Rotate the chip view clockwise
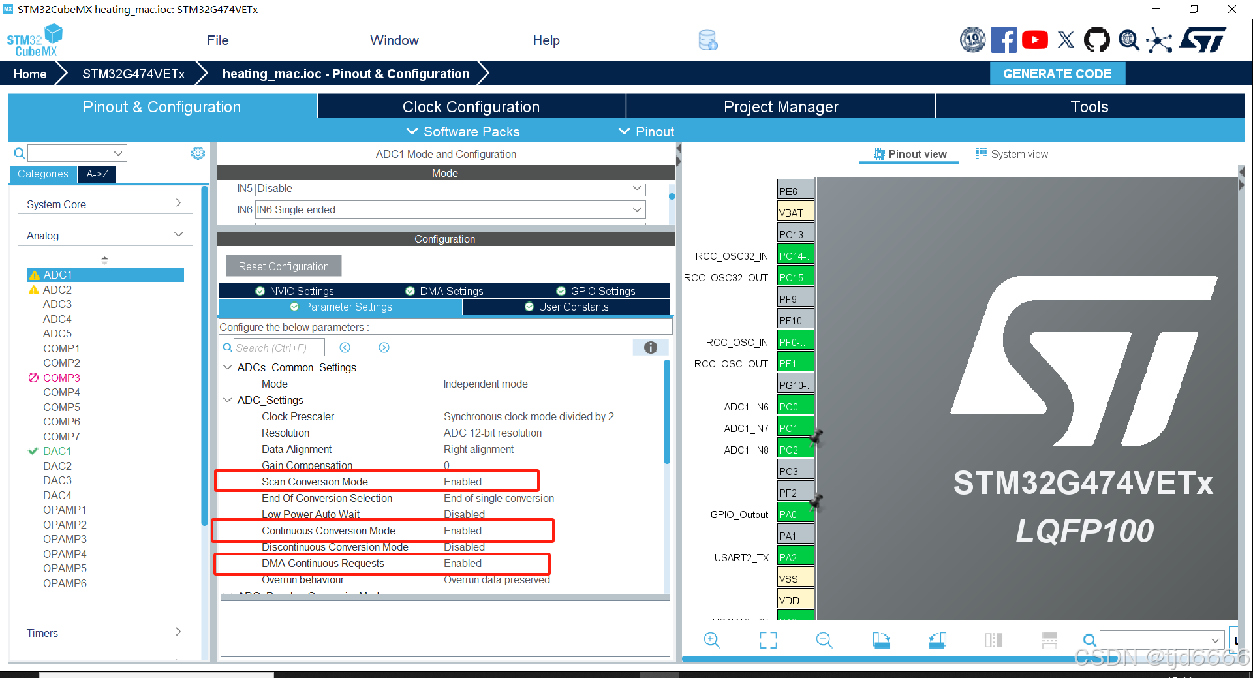 tap(881, 640)
